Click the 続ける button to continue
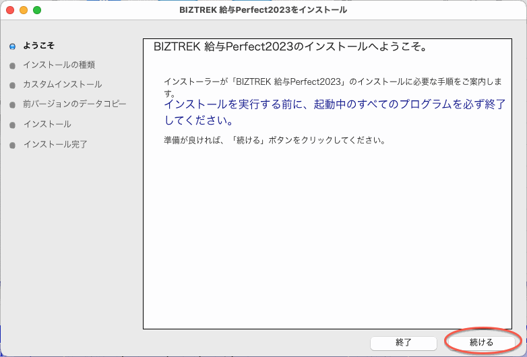The image size is (527, 357). [481, 342]
